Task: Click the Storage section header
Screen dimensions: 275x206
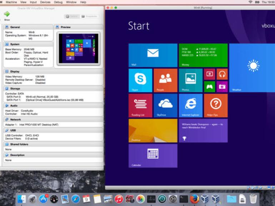Action: pos(53,88)
